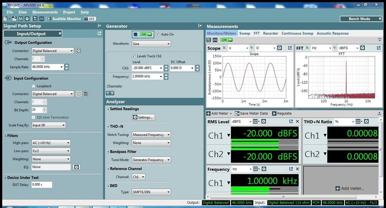Open the Scope graph settings gear
Image resolution: width=386 pixels, height=208 pixels.
click(280, 48)
